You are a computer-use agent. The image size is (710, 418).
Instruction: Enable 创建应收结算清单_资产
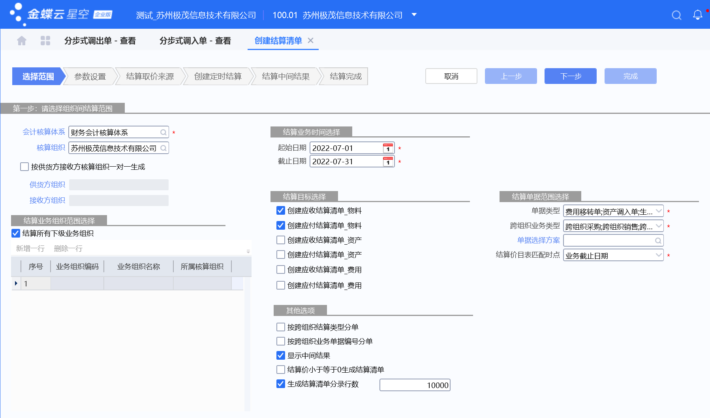click(x=281, y=240)
